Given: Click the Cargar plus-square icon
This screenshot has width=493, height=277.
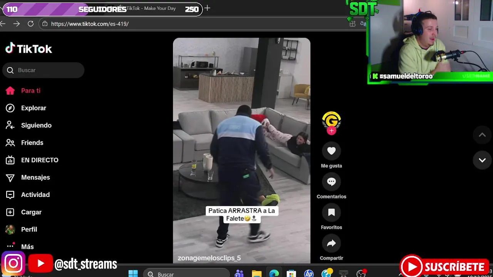Looking at the screenshot, I should tap(10, 212).
